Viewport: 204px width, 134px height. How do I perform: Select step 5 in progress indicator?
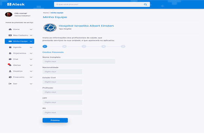click(123, 46)
